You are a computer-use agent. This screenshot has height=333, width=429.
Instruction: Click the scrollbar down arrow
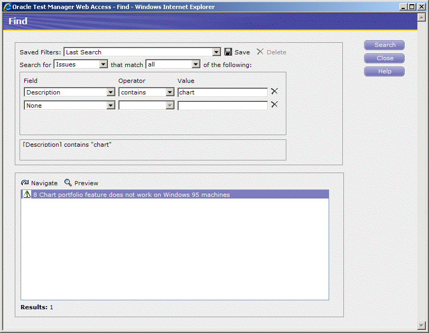click(422, 325)
